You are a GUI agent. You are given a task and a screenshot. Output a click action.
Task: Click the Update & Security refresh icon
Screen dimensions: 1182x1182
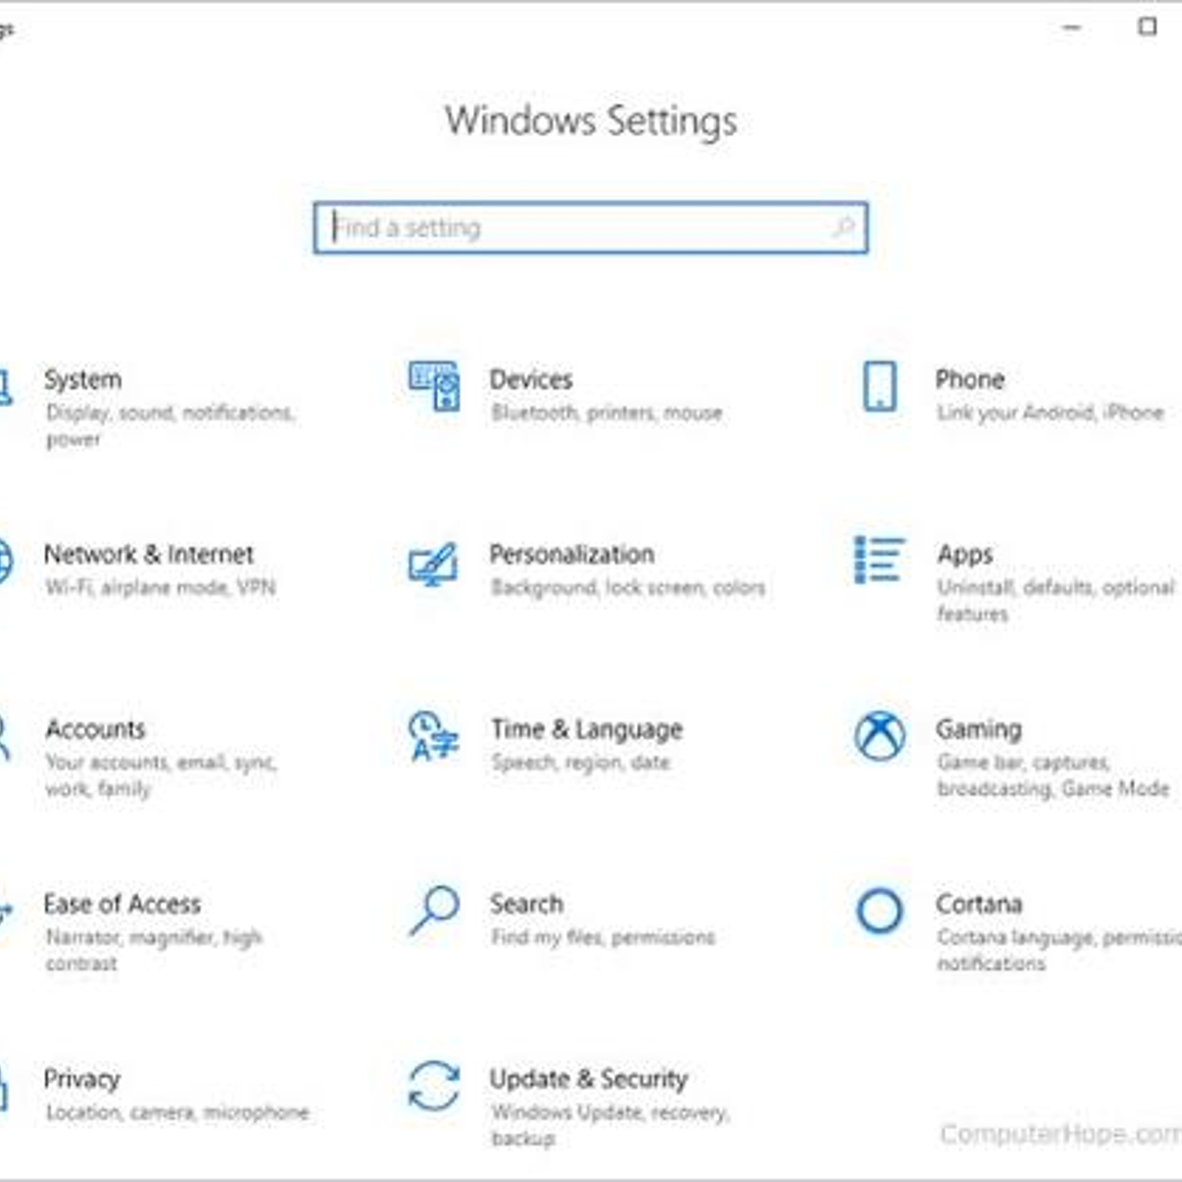434,1086
